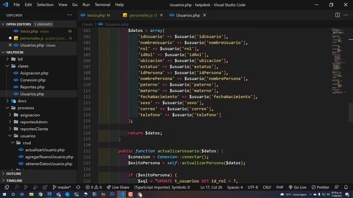Open Task View in taskbar

[22, 194]
